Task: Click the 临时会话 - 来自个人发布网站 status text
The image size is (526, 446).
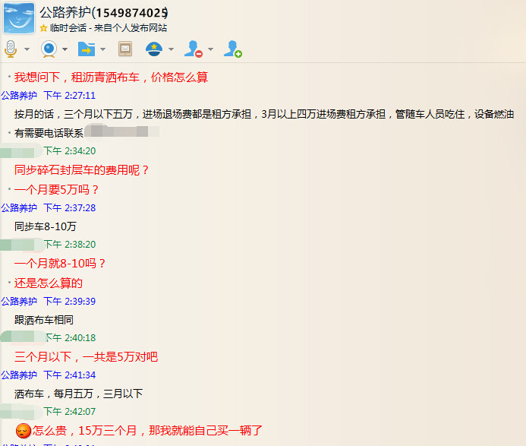Action: (x=108, y=28)
